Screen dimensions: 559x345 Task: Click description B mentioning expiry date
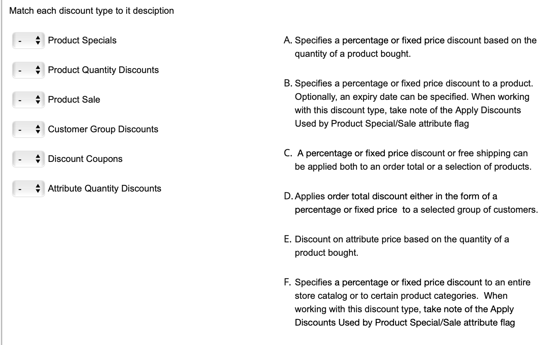(409, 103)
